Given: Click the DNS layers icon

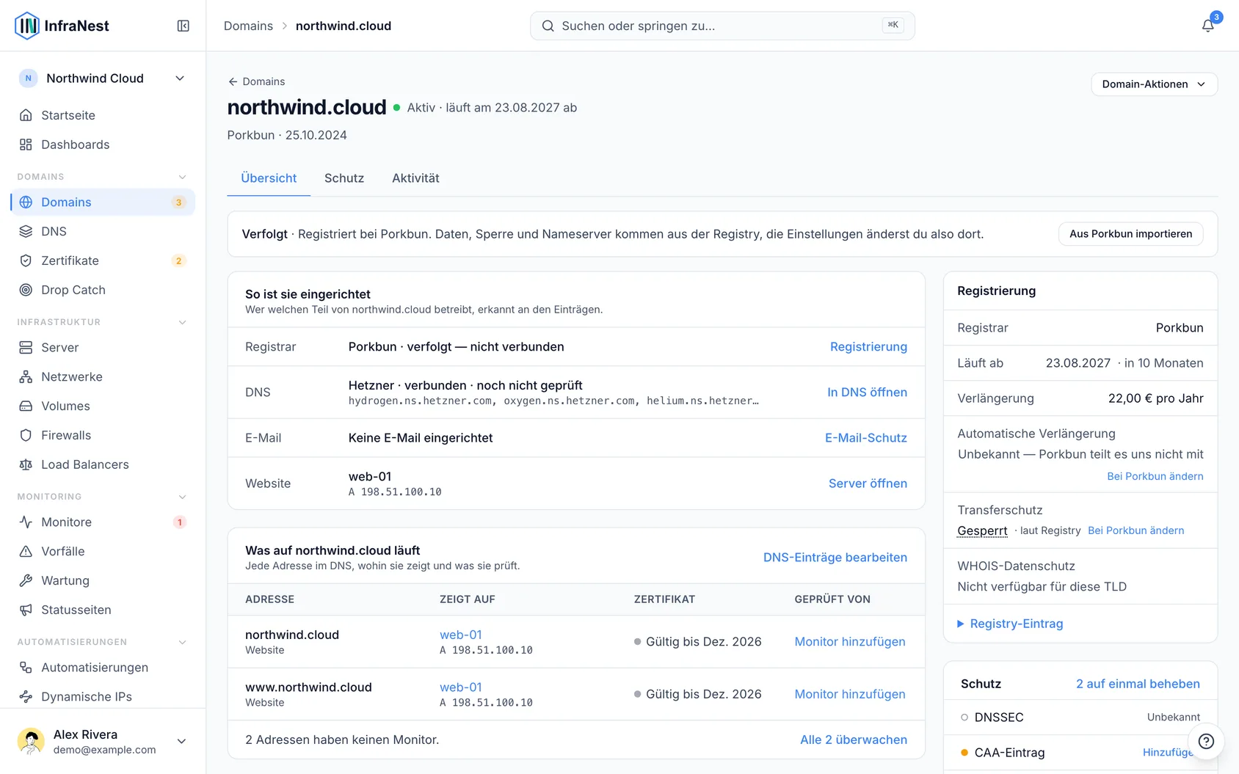Looking at the screenshot, I should pos(26,231).
